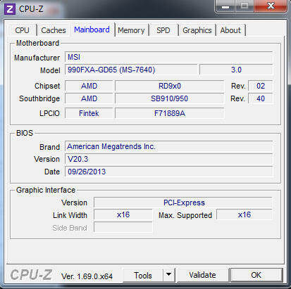
Task: Click the Validate button
Action: (x=202, y=275)
